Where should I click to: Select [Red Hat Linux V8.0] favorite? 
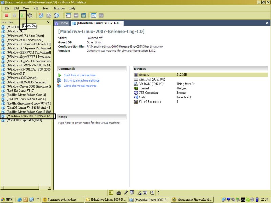tap(20, 91)
